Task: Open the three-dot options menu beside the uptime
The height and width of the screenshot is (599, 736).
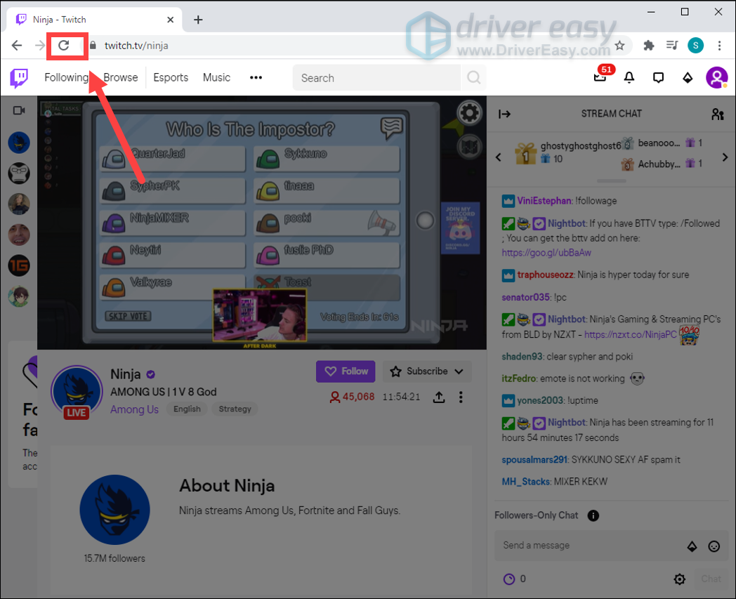Action: click(x=461, y=397)
